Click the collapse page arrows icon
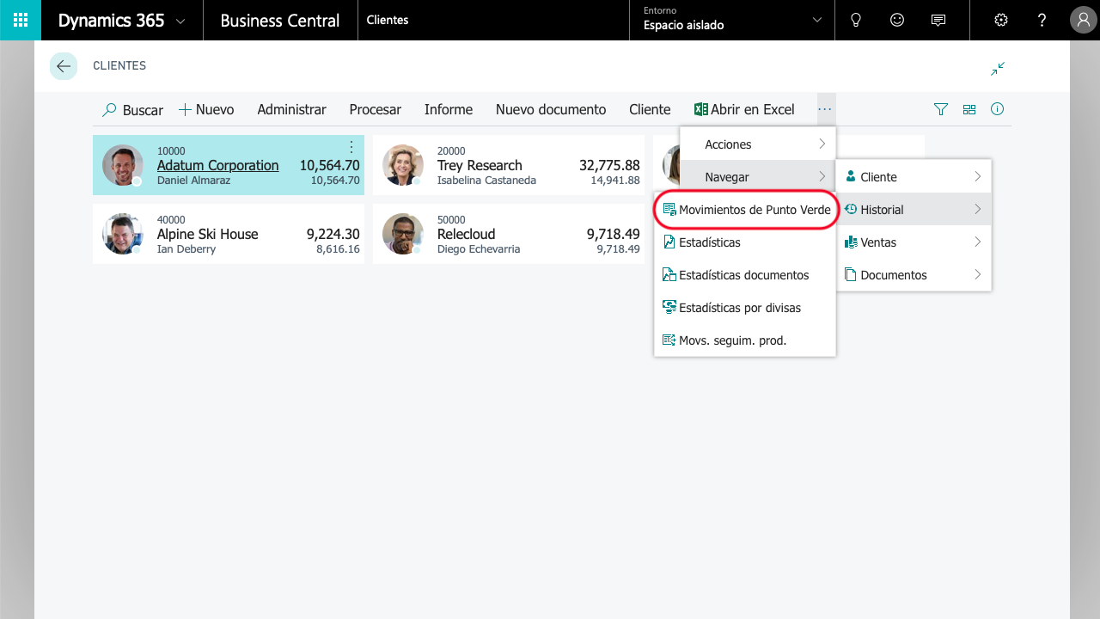 (998, 69)
